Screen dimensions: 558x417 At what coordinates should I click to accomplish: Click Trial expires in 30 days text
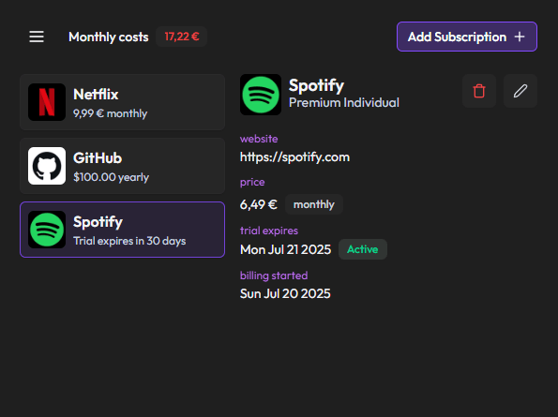click(129, 241)
